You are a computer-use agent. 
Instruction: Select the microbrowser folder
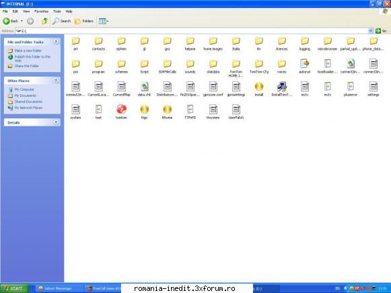(328, 44)
